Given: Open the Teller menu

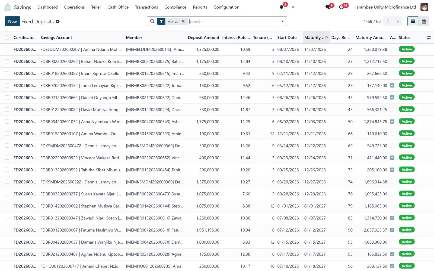Looking at the screenshot, I should point(96,7).
